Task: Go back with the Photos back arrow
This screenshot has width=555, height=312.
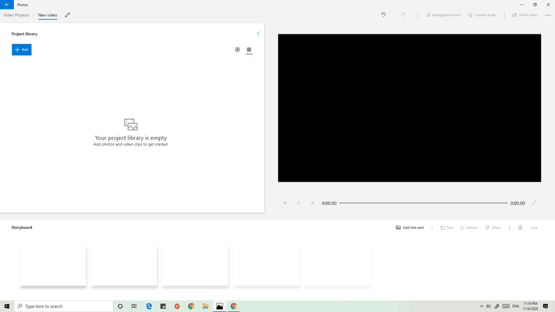Action: [x=7, y=4]
